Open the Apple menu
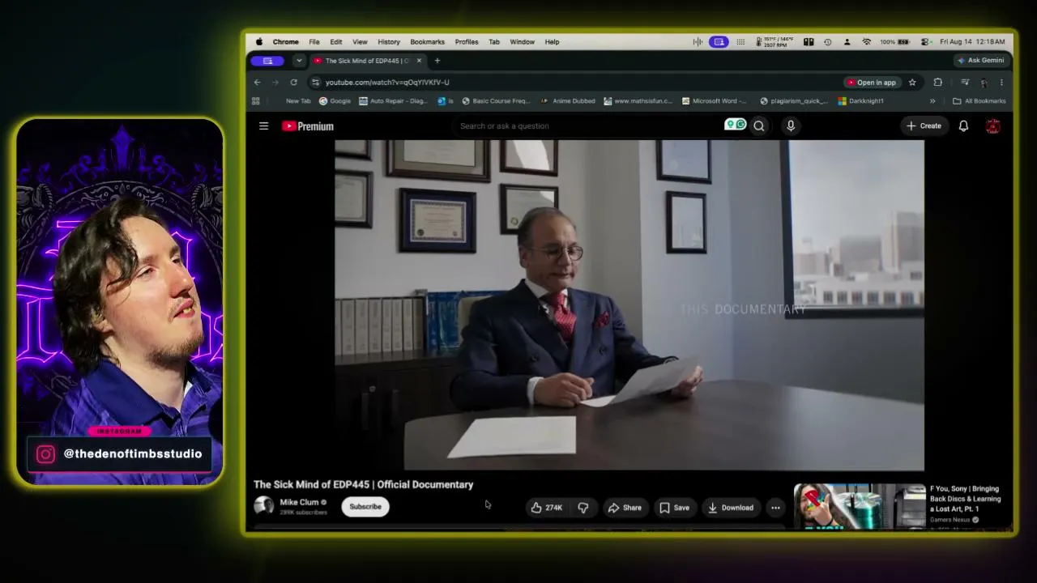 coord(259,41)
